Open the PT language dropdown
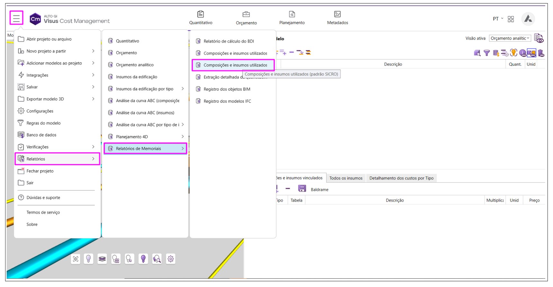Image resolution: width=553 pixels, height=287 pixels. click(x=498, y=19)
